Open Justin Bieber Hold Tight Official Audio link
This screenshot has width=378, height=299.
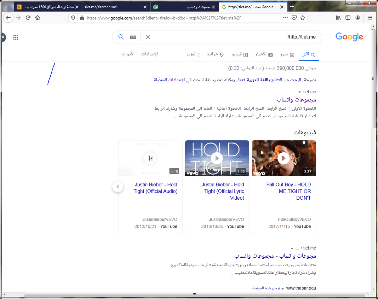[155, 188]
